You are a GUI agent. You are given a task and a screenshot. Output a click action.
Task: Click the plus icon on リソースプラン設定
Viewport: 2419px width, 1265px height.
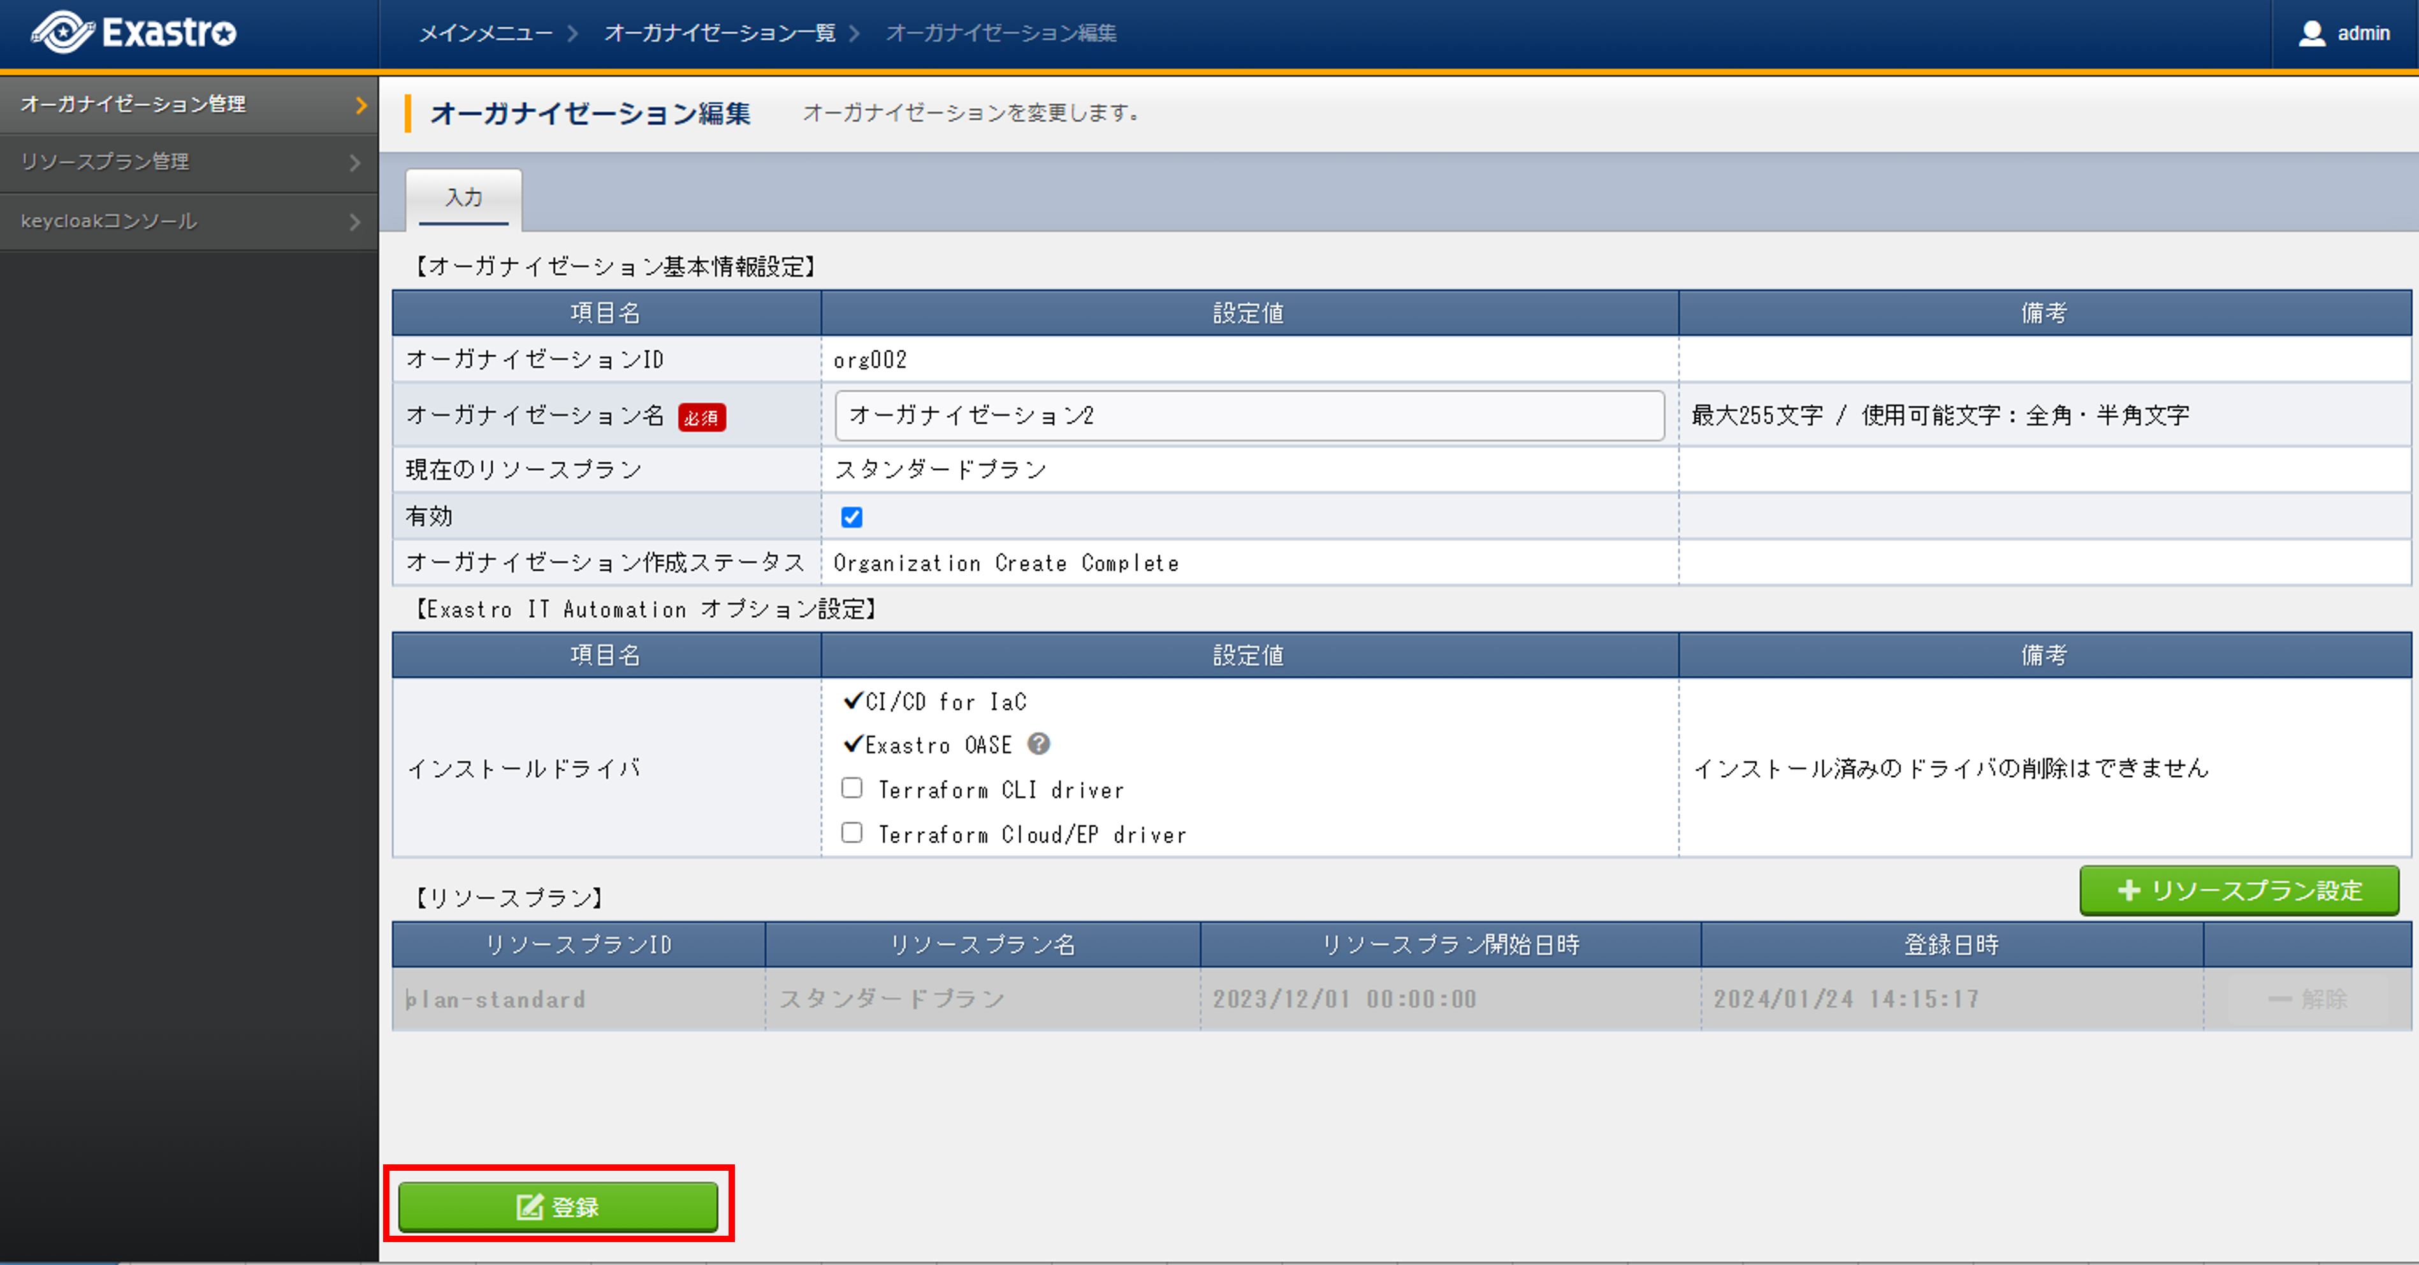click(2129, 890)
